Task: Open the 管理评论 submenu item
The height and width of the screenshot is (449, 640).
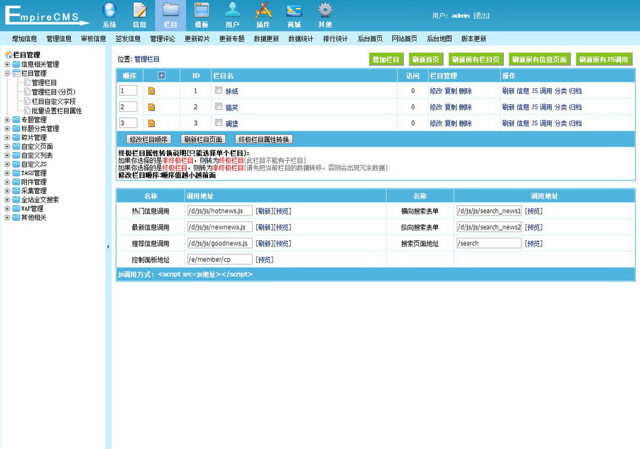Action: [162, 39]
